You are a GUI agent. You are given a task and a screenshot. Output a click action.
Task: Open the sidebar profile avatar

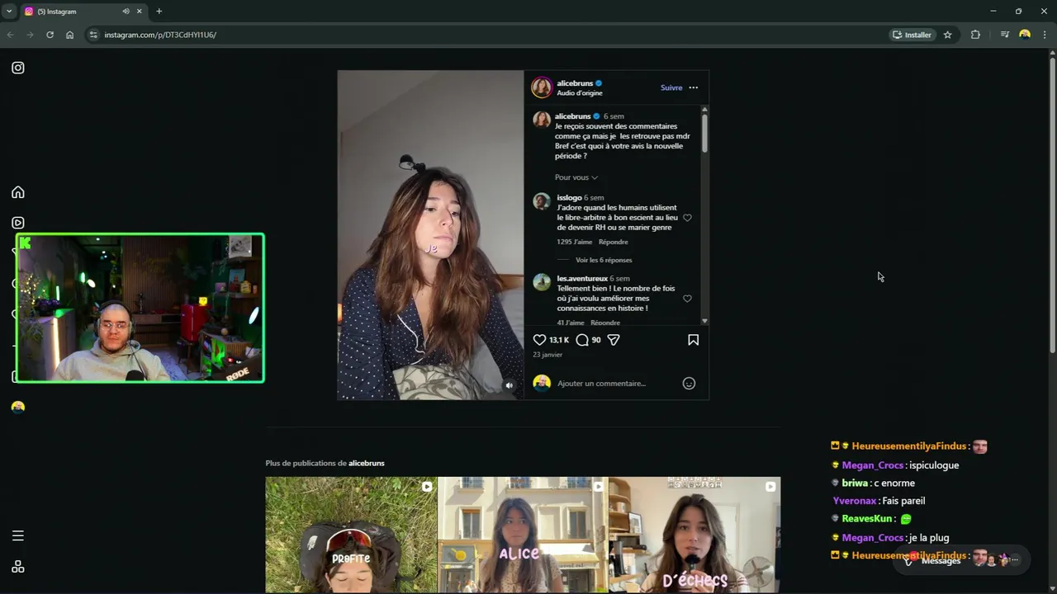pos(18,407)
